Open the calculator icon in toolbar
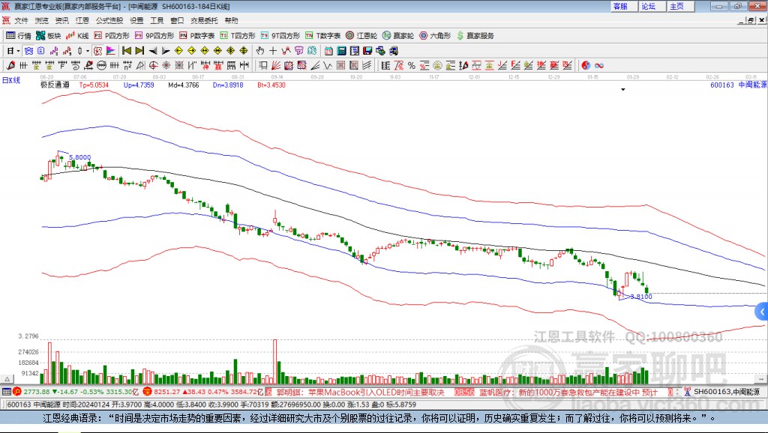 [x=341, y=51]
